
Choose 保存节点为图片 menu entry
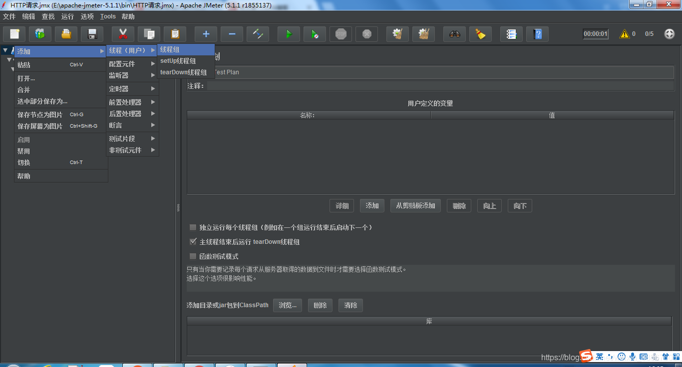point(60,115)
